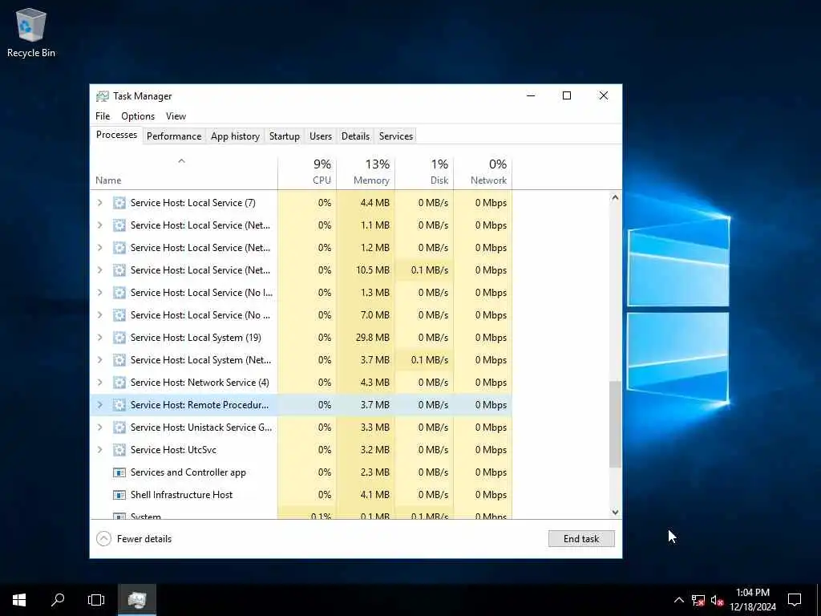Click gear icon of 7.0 MB Local Service row
The width and height of the screenshot is (821, 616).
119,314
